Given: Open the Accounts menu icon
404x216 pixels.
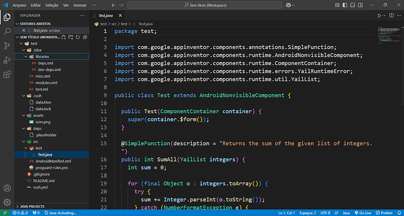Looking at the screenshot, I should point(7,188).
